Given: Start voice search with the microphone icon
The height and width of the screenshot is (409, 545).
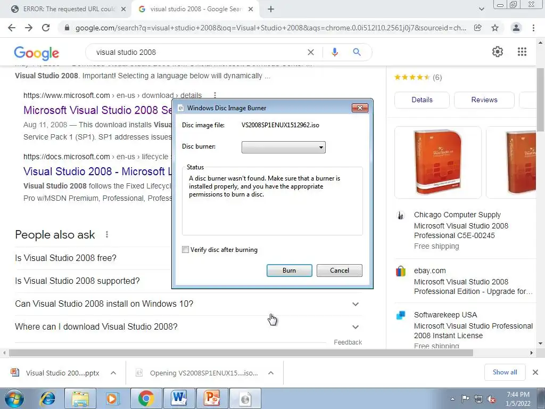Looking at the screenshot, I should [x=334, y=52].
